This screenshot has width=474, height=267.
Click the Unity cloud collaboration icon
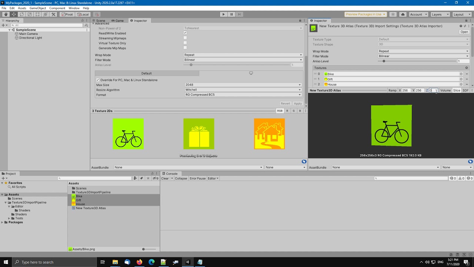[x=403, y=14]
